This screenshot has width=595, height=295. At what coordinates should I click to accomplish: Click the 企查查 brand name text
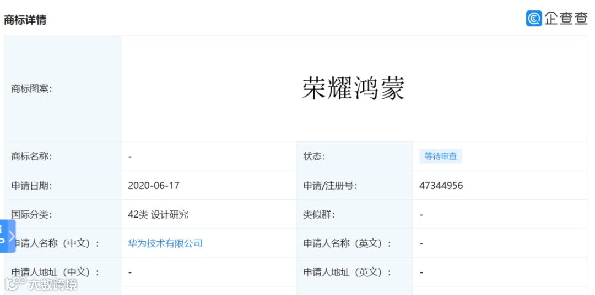coord(566,19)
